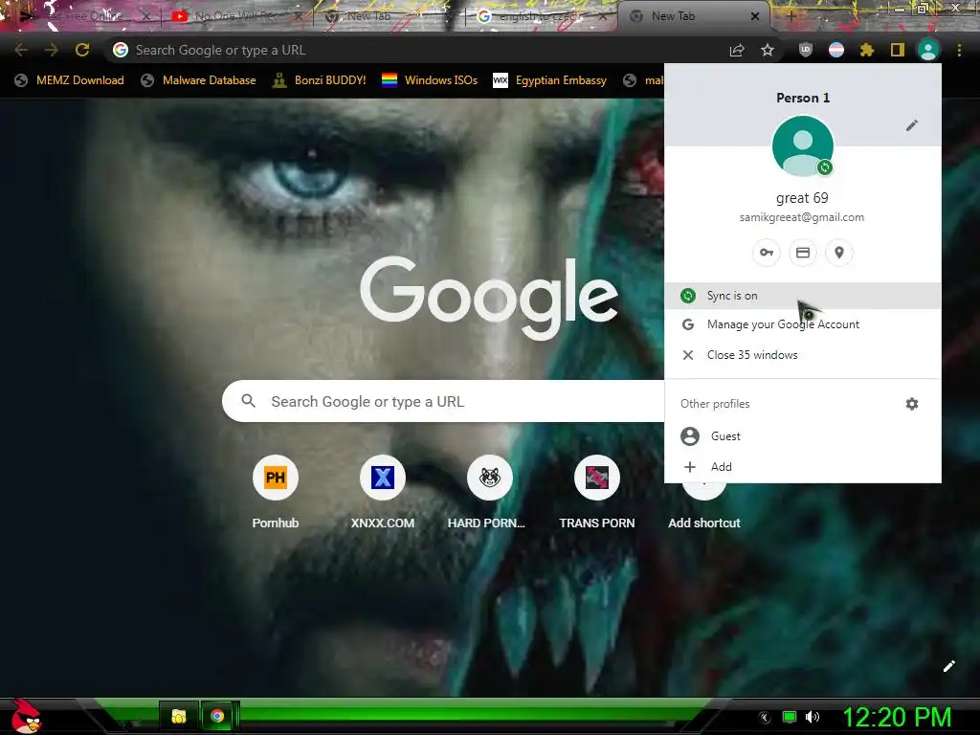Open File Explorer from the taskbar
The image size is (980, 735).
point(179,716)
